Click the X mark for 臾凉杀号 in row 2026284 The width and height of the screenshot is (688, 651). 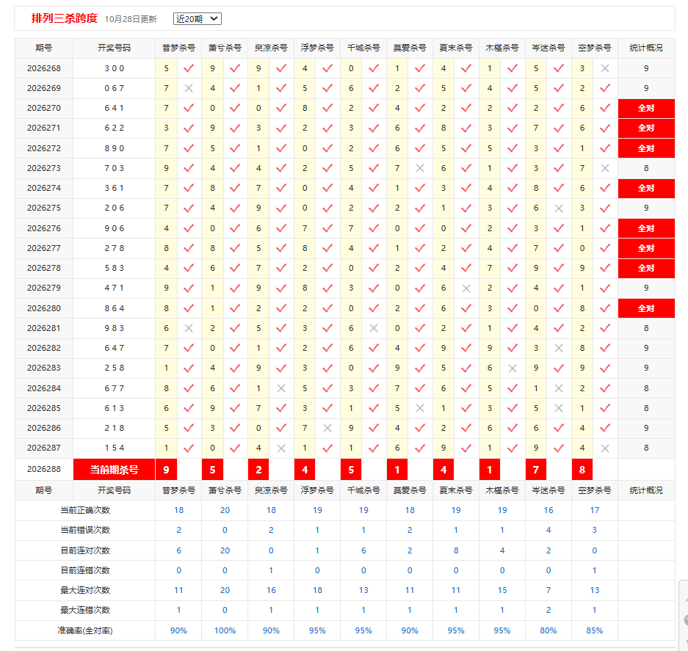pos(281,388)
